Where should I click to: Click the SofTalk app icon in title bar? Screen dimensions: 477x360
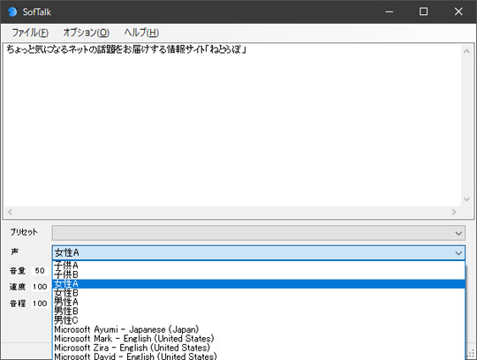12,11
